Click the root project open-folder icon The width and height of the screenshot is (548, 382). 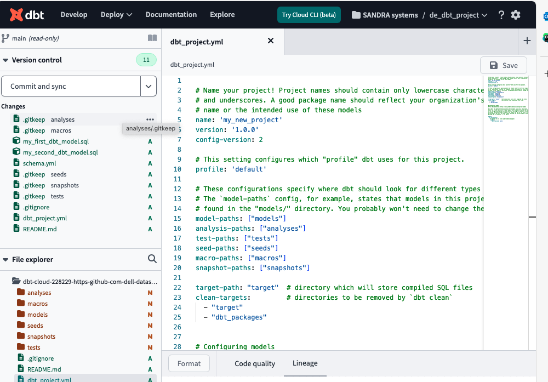(16, 281)
